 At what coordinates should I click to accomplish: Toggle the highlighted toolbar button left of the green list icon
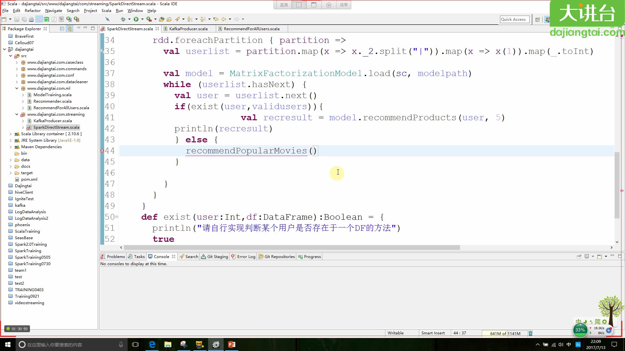pyautogui.click(x=39, y=19)
